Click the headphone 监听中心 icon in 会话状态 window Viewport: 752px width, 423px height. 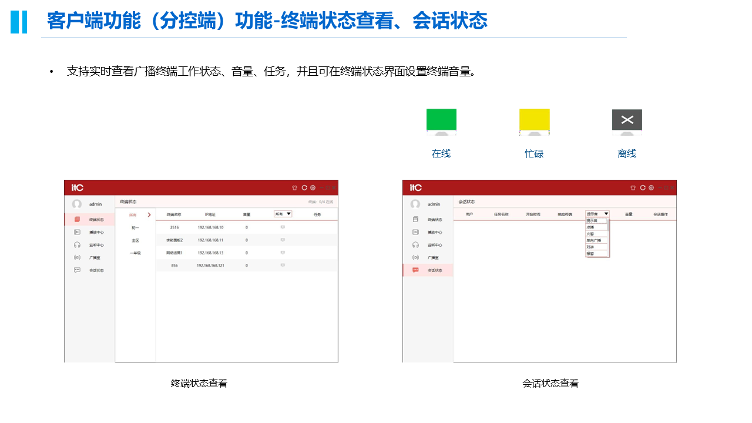[415, 245]
